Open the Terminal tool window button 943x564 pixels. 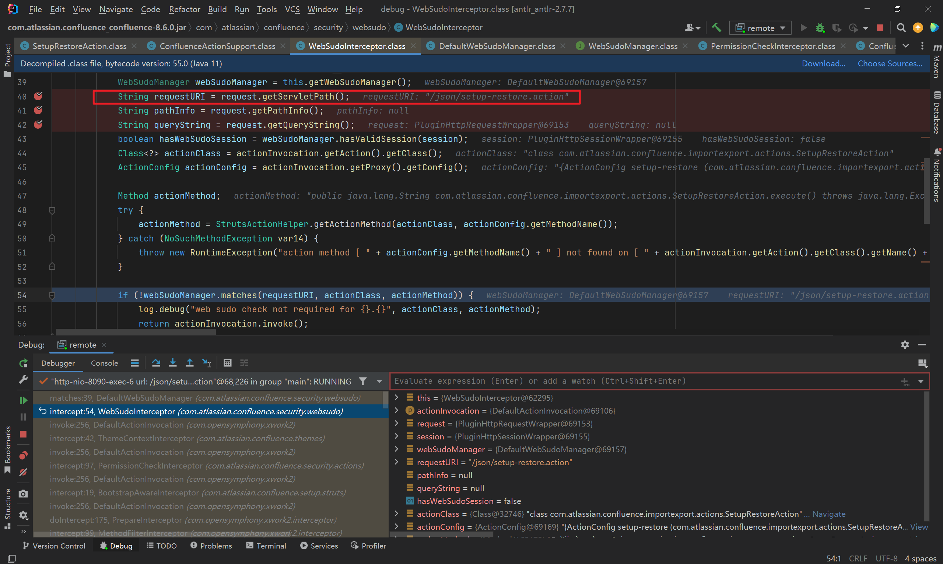click(266, 546)
